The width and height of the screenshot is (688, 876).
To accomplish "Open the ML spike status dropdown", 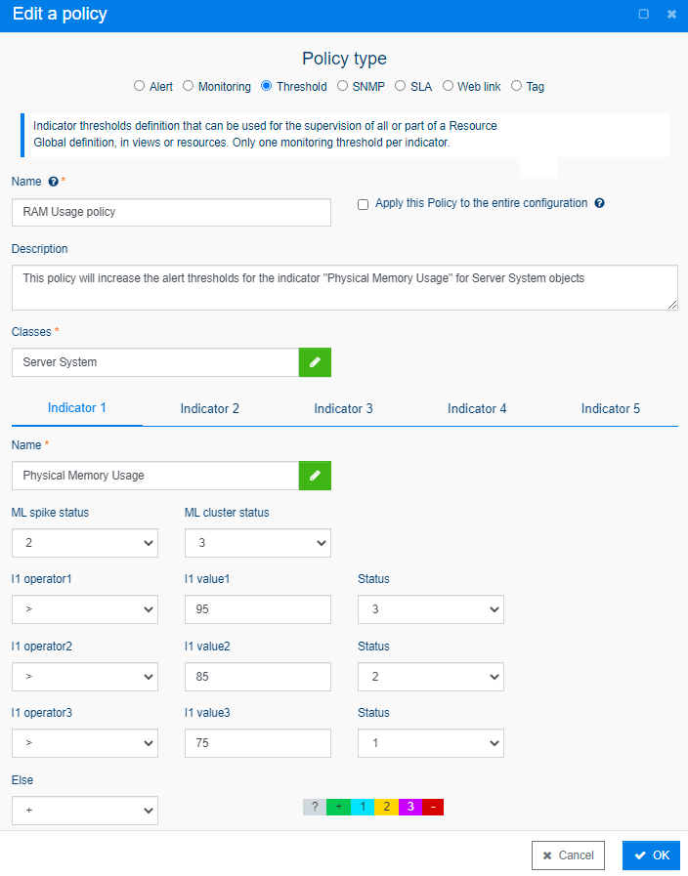I will (85, 543).
